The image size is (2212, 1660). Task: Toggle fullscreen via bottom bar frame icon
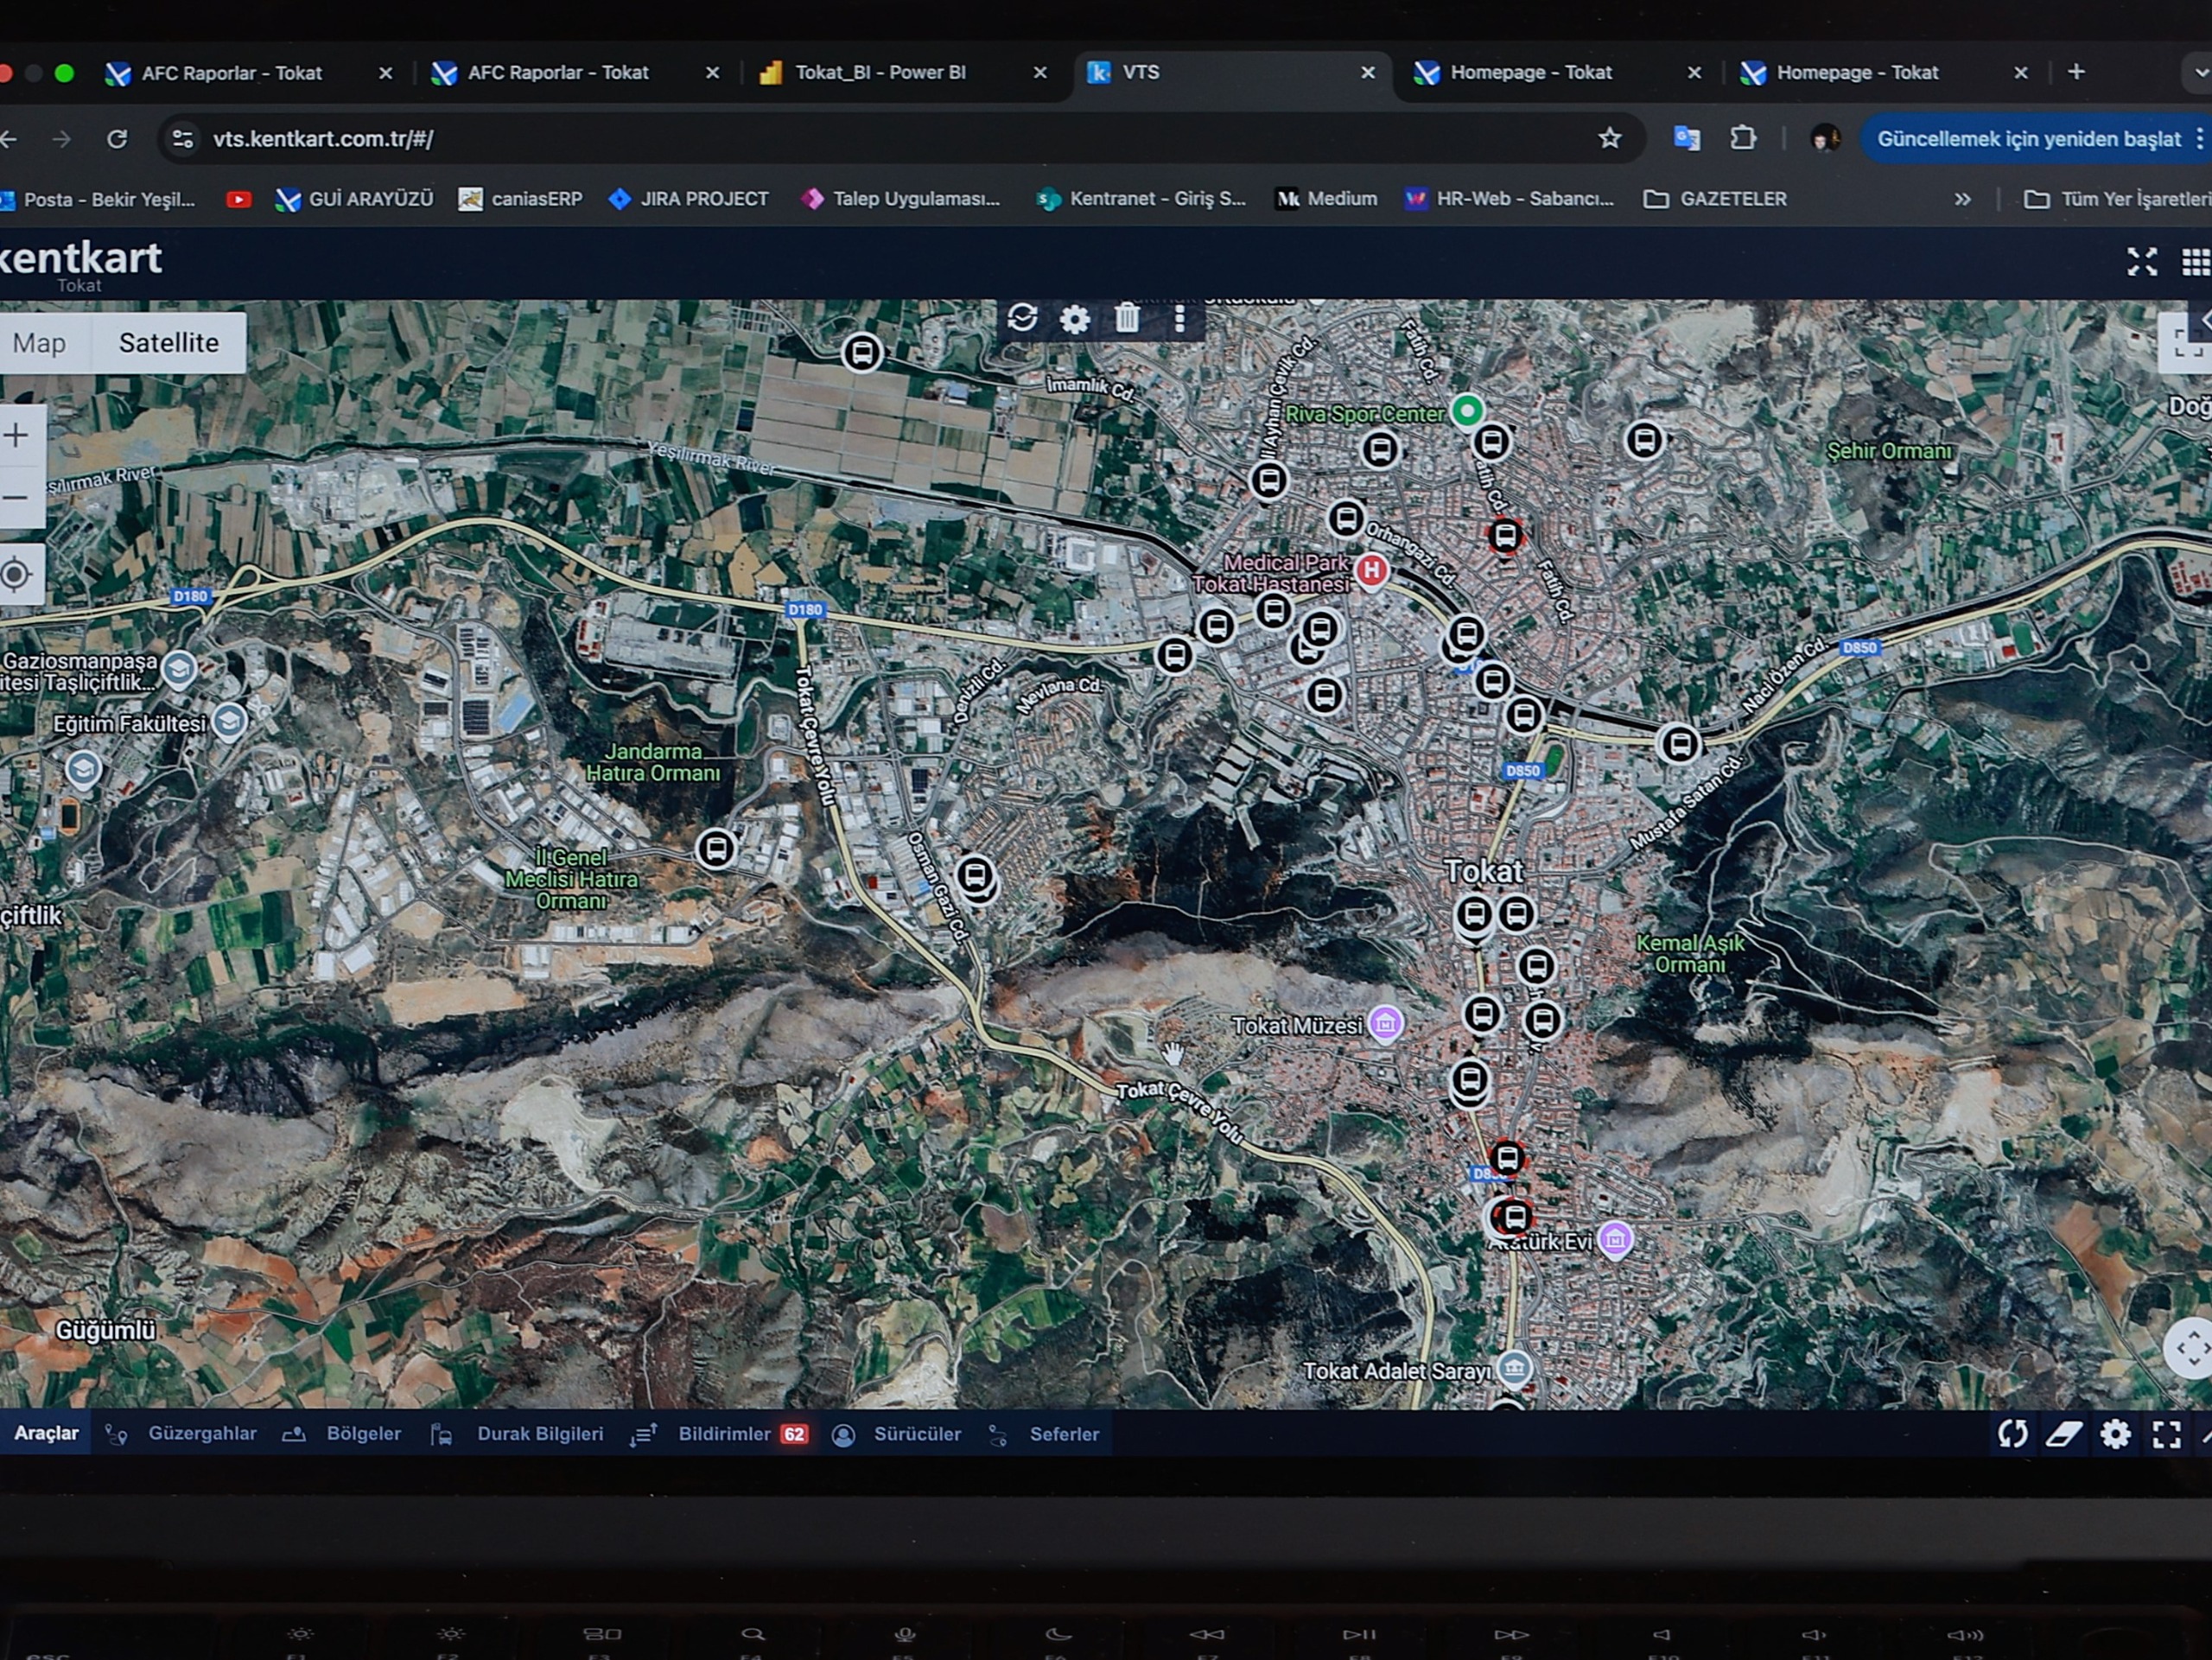2166,1435
